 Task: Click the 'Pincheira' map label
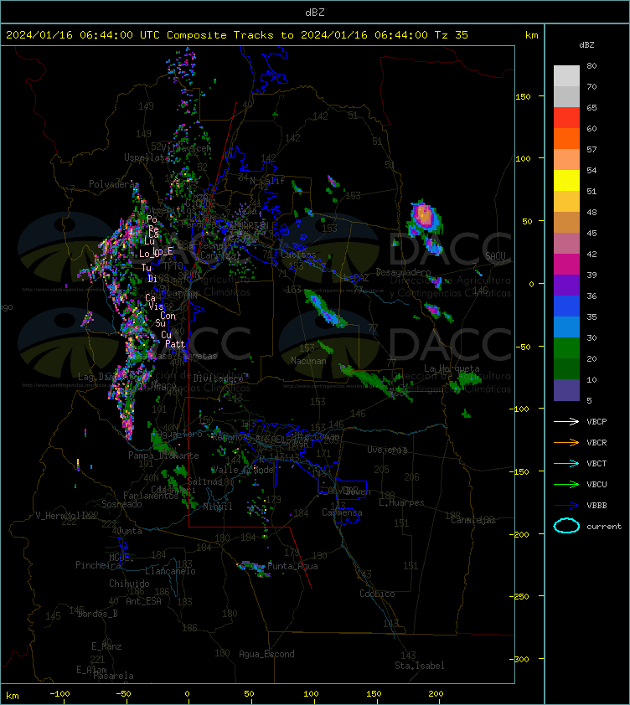[x=98, y=564]
